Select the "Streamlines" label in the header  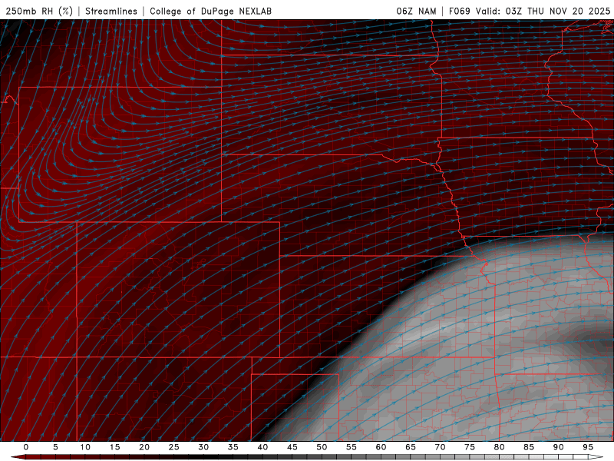click(111, 11)
